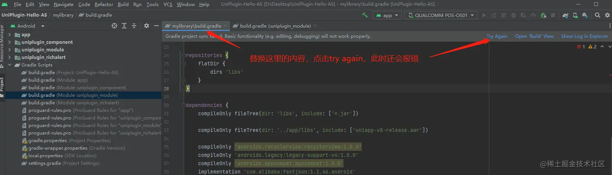Open the SDK Manager icon

click(x=584, y=15)
